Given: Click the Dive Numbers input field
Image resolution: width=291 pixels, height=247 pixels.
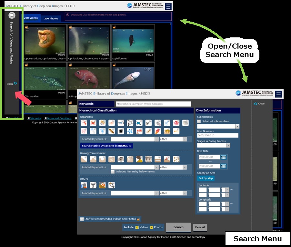Looking at the screenshot, I should [217, 135].
